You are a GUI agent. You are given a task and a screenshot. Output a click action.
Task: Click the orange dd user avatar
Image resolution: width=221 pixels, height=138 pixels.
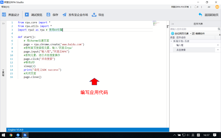[217, 7]
